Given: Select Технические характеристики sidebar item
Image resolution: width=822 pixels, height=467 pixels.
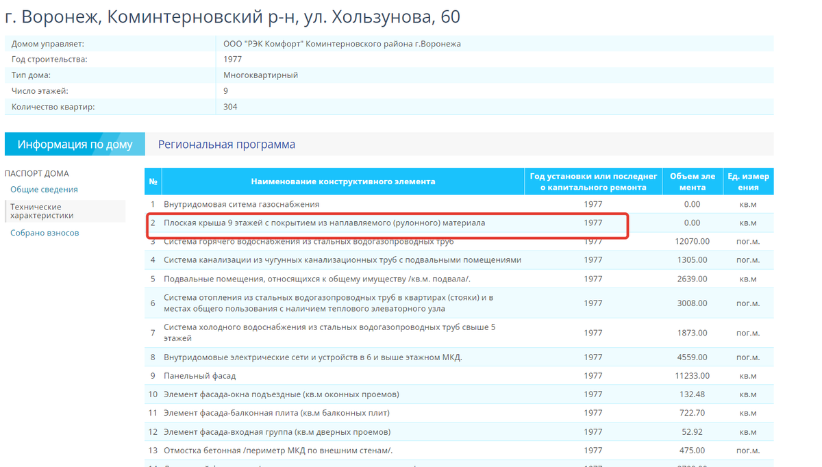Looking at the screenshot, I should pyautogui.click(x=65, y=211).
